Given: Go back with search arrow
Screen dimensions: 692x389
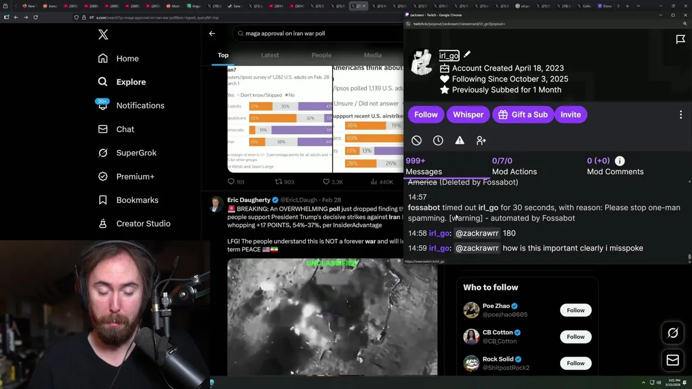Looking at the screenshot, I should (x=212, y=33).
